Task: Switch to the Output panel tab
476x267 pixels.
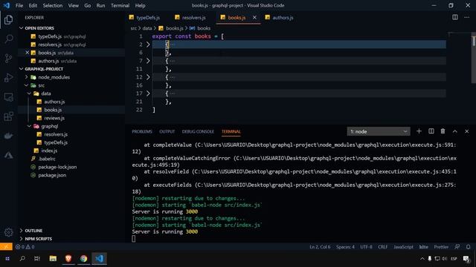Action: (x=167, y=132)
